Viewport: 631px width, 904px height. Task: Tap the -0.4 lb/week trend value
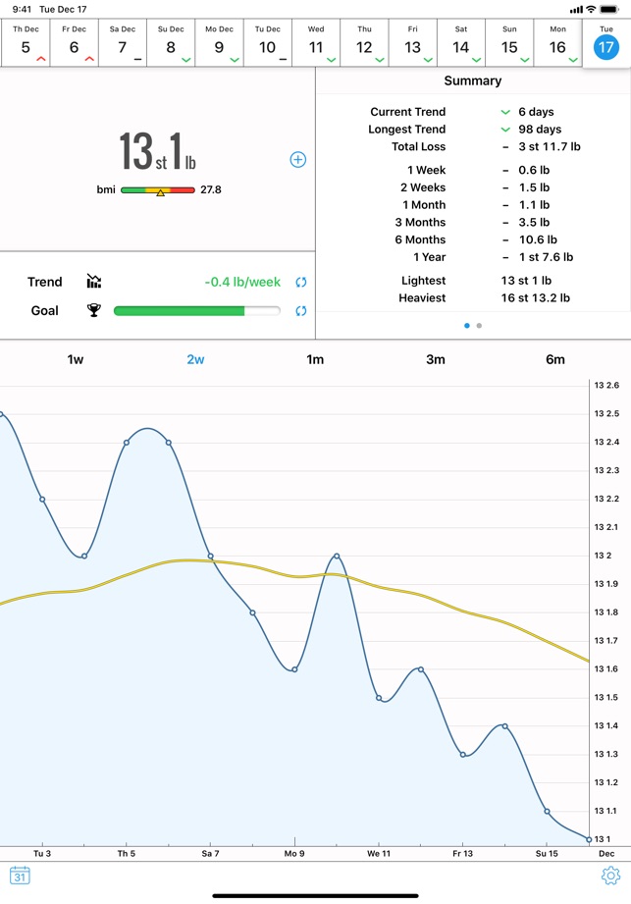(x=242, y=282)
